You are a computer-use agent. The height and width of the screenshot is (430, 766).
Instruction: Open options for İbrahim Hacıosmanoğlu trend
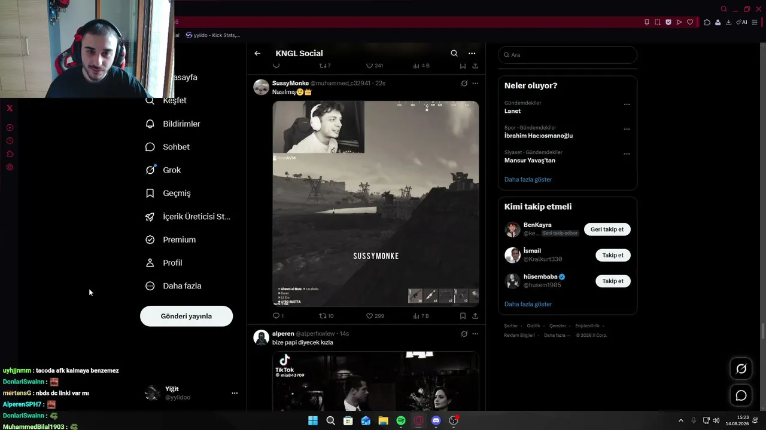point(627,129)
